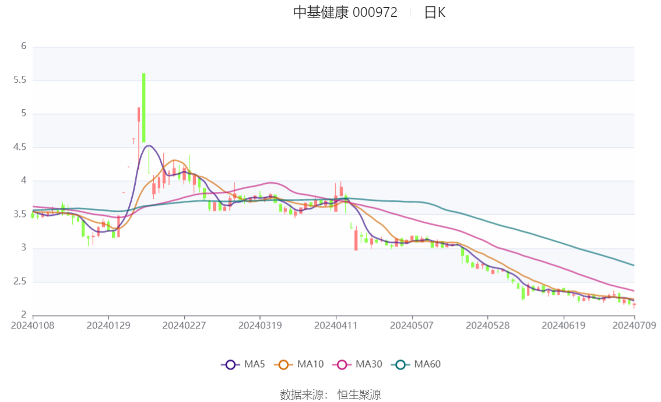Click the tall red candlestick reaching 5
The width and height of the screenshot is (661, 402).
coord(139,137)
